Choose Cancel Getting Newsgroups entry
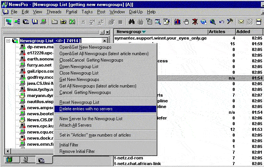 pos(106,92)
